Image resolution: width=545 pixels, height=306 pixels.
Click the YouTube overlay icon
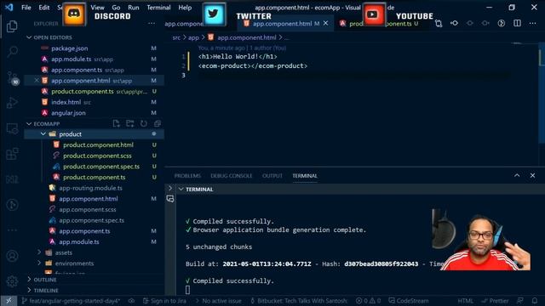pos(374,14)
